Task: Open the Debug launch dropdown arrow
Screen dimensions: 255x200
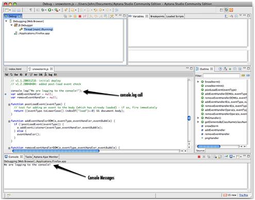Action: 46,10
